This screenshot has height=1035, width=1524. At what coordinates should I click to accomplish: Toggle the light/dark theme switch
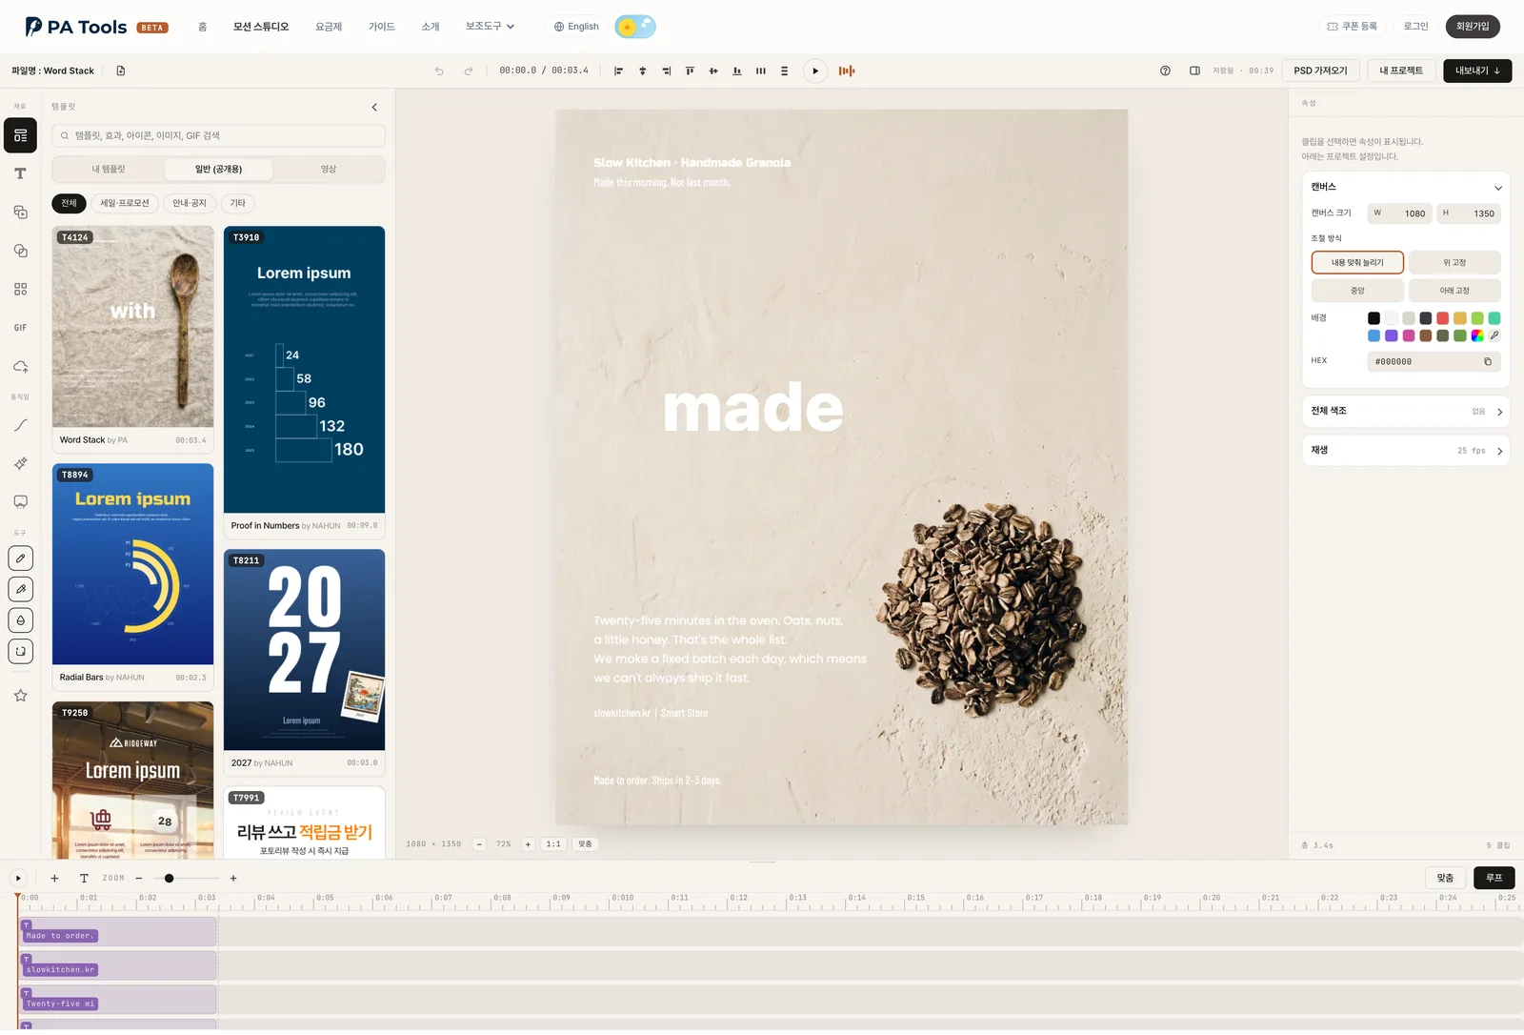click(635, 27)
